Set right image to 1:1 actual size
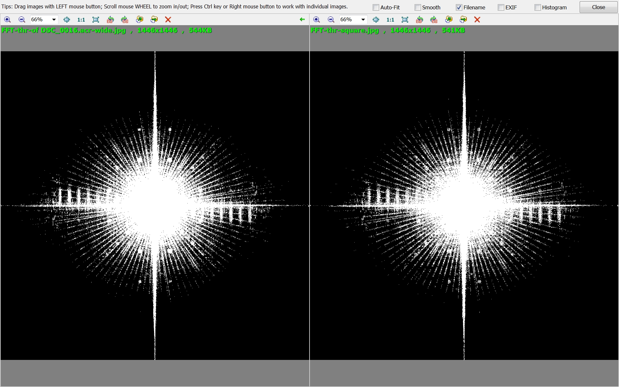Image resolution: width=619 pixels, height=387 pixels. click(390, 20)
